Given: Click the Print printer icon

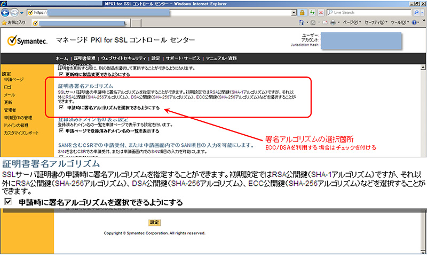Looking at the screenshot, I should point(333,22).
